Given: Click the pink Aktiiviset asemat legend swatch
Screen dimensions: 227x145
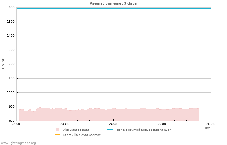Looking at the screenshot, I should click(57, 130).
